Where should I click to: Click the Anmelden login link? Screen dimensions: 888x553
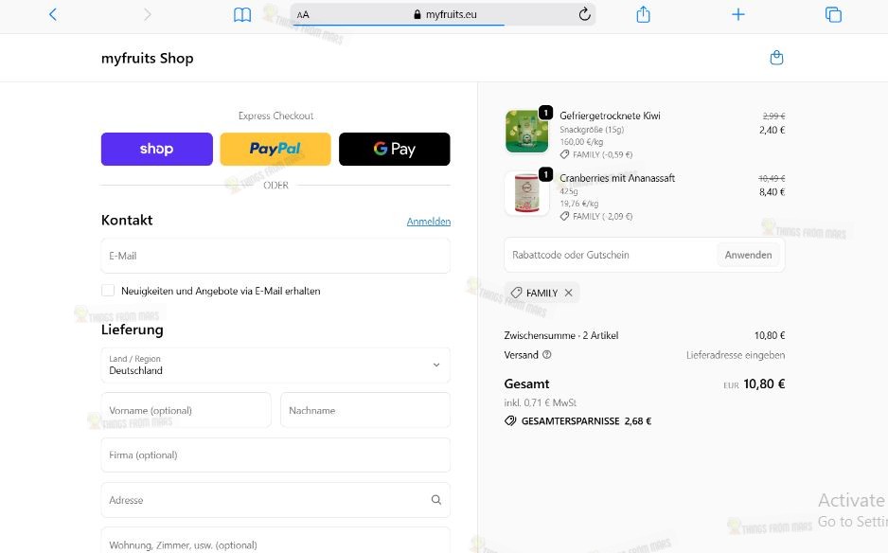[429, 221]
